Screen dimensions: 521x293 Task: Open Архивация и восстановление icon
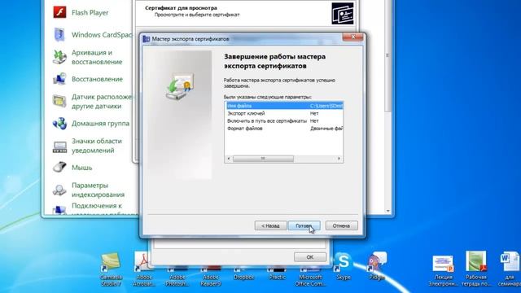pos(59,57)
